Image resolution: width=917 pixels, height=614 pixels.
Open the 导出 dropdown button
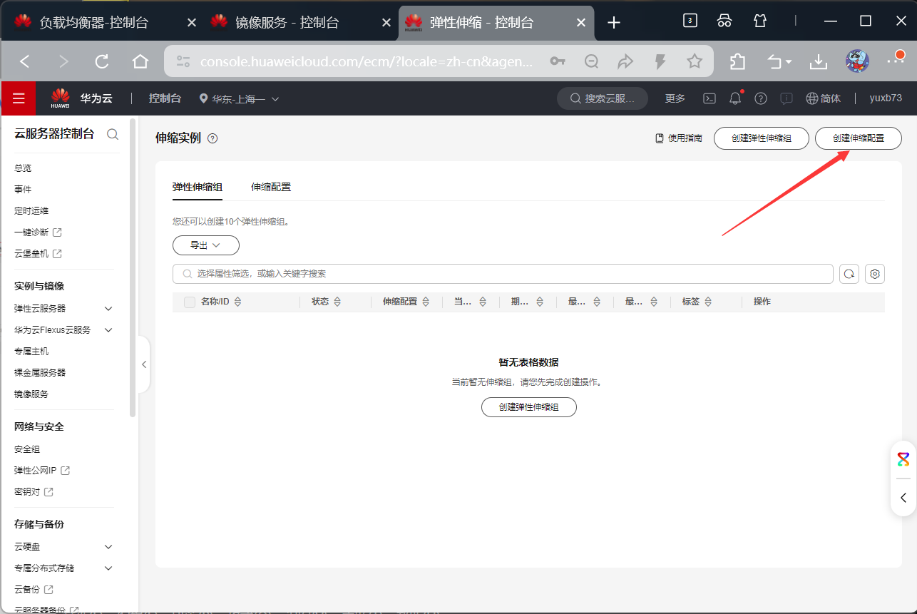(206, 245)
